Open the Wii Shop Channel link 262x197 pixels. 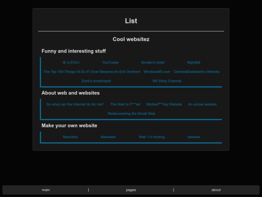(x=167, y=81)
